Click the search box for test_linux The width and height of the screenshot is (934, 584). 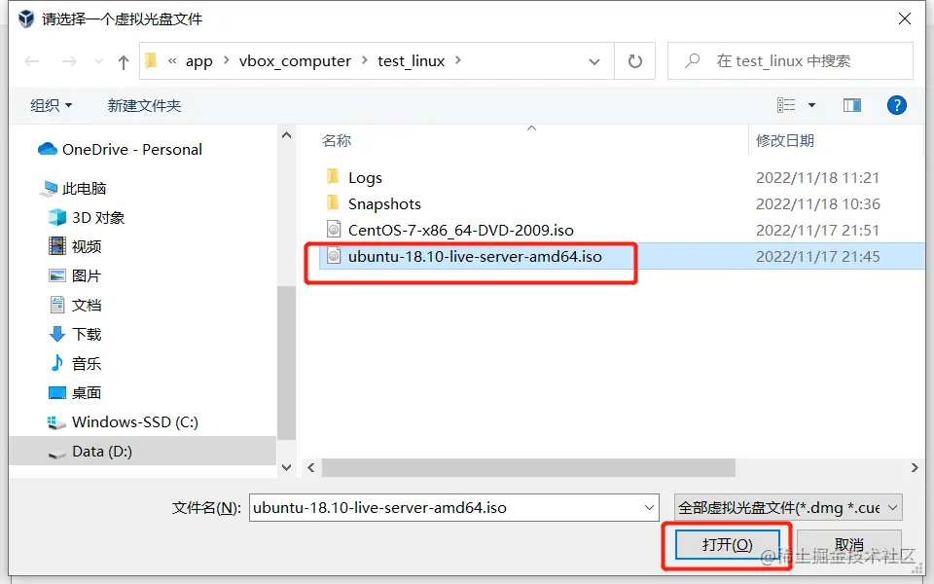pyautogui.click(x=790, y=60)
